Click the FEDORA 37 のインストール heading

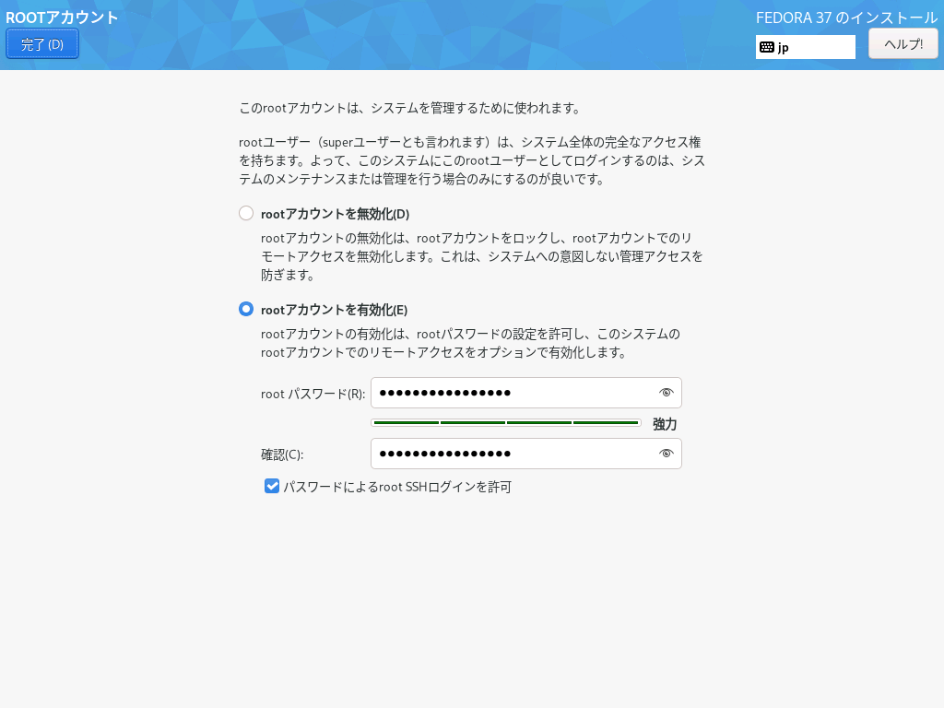click(x=846, y=18)
